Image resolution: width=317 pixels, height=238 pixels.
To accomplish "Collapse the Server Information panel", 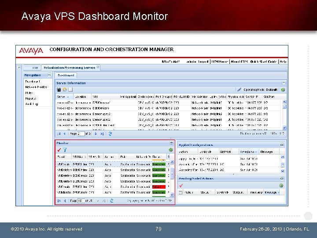I will tap(284, 83).
